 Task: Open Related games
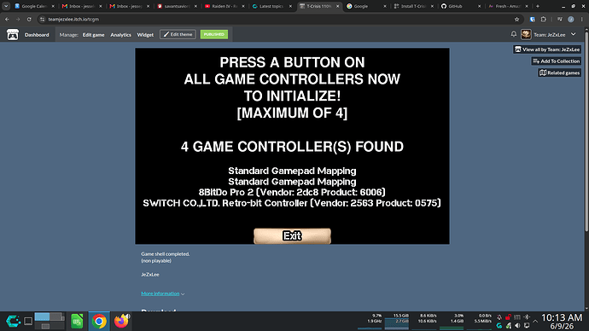point(560,73)
